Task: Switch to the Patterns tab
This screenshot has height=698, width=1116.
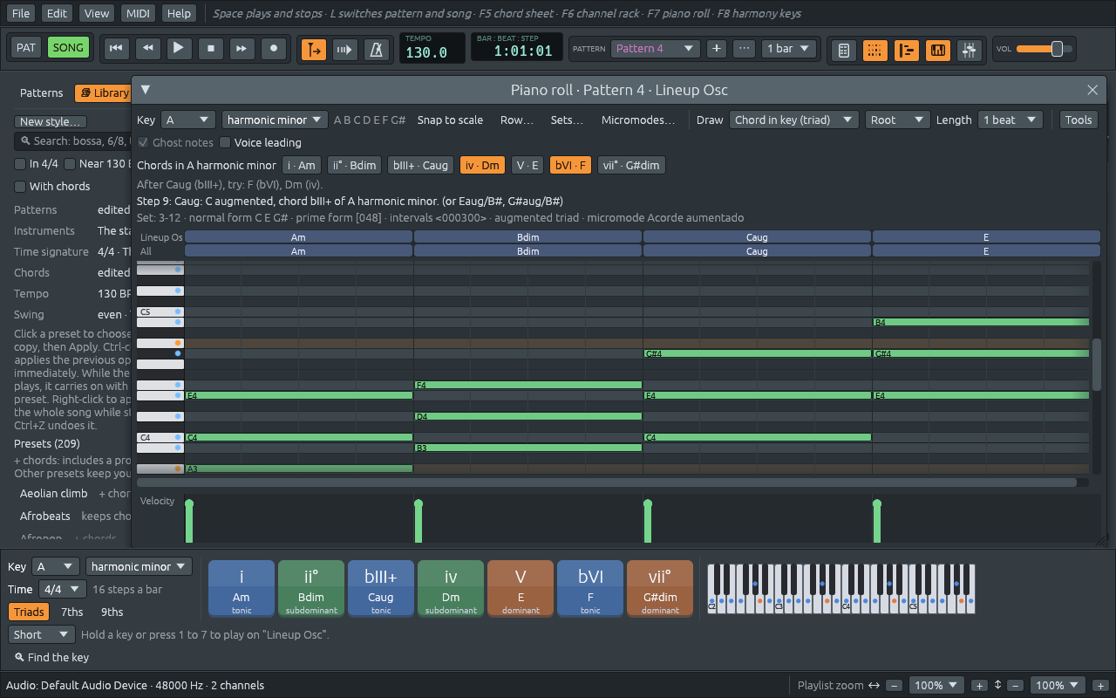Action: point(42,93)
